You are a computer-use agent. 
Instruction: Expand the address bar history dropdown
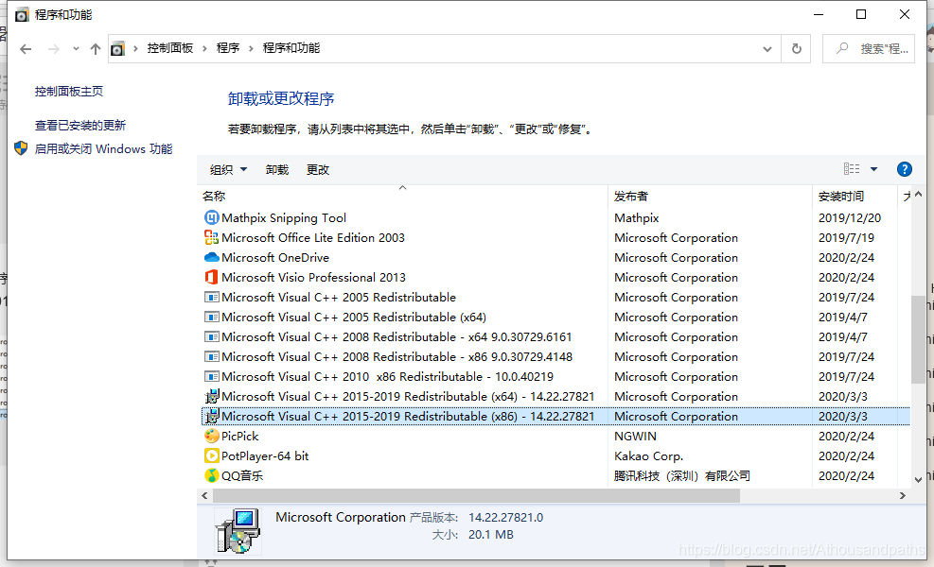pos(767,49)
